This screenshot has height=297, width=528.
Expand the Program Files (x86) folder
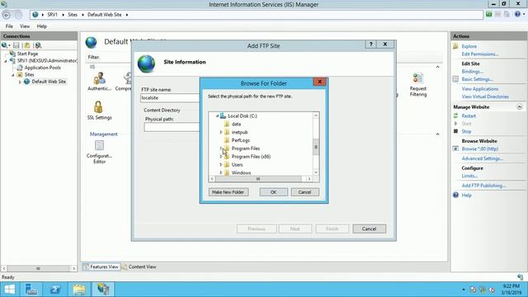tap(221, 157)
